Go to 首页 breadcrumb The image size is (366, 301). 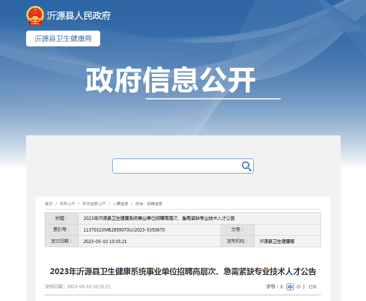click(x=48, y=204)
